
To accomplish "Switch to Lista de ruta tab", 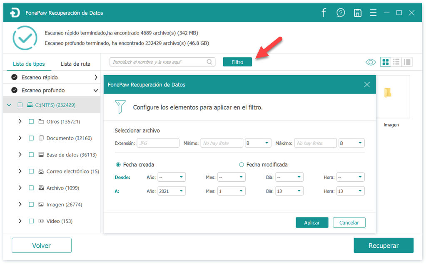I will point(75,64).
